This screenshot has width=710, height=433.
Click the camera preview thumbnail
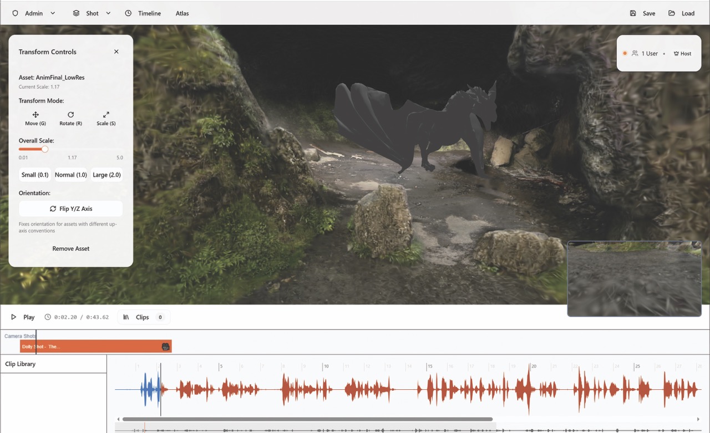click(x=634, y=278)
